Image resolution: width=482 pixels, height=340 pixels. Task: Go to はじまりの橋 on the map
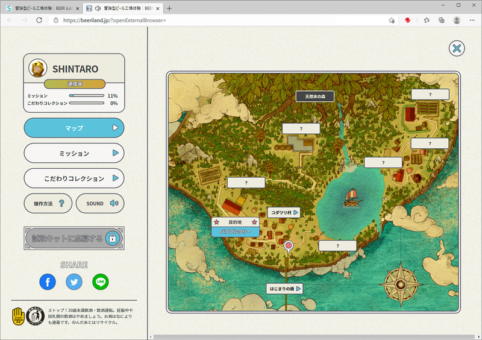[x=284, y=289]
